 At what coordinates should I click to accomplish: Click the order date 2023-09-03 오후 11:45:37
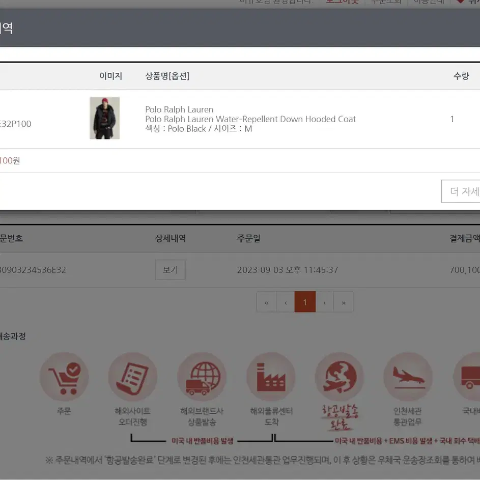click(288, 270)
